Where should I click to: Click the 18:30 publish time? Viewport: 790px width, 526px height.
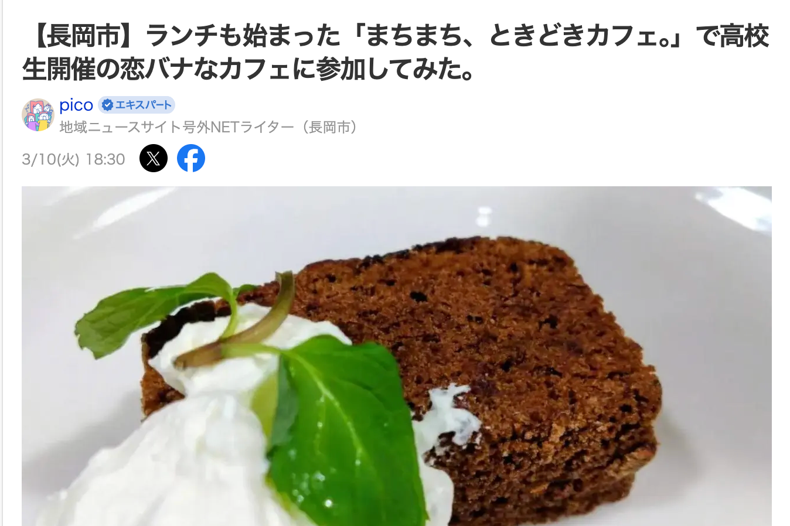[105, 159]
